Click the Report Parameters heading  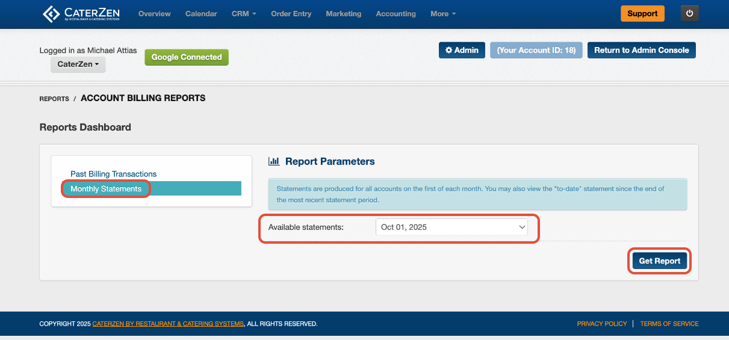coord(330,161)
